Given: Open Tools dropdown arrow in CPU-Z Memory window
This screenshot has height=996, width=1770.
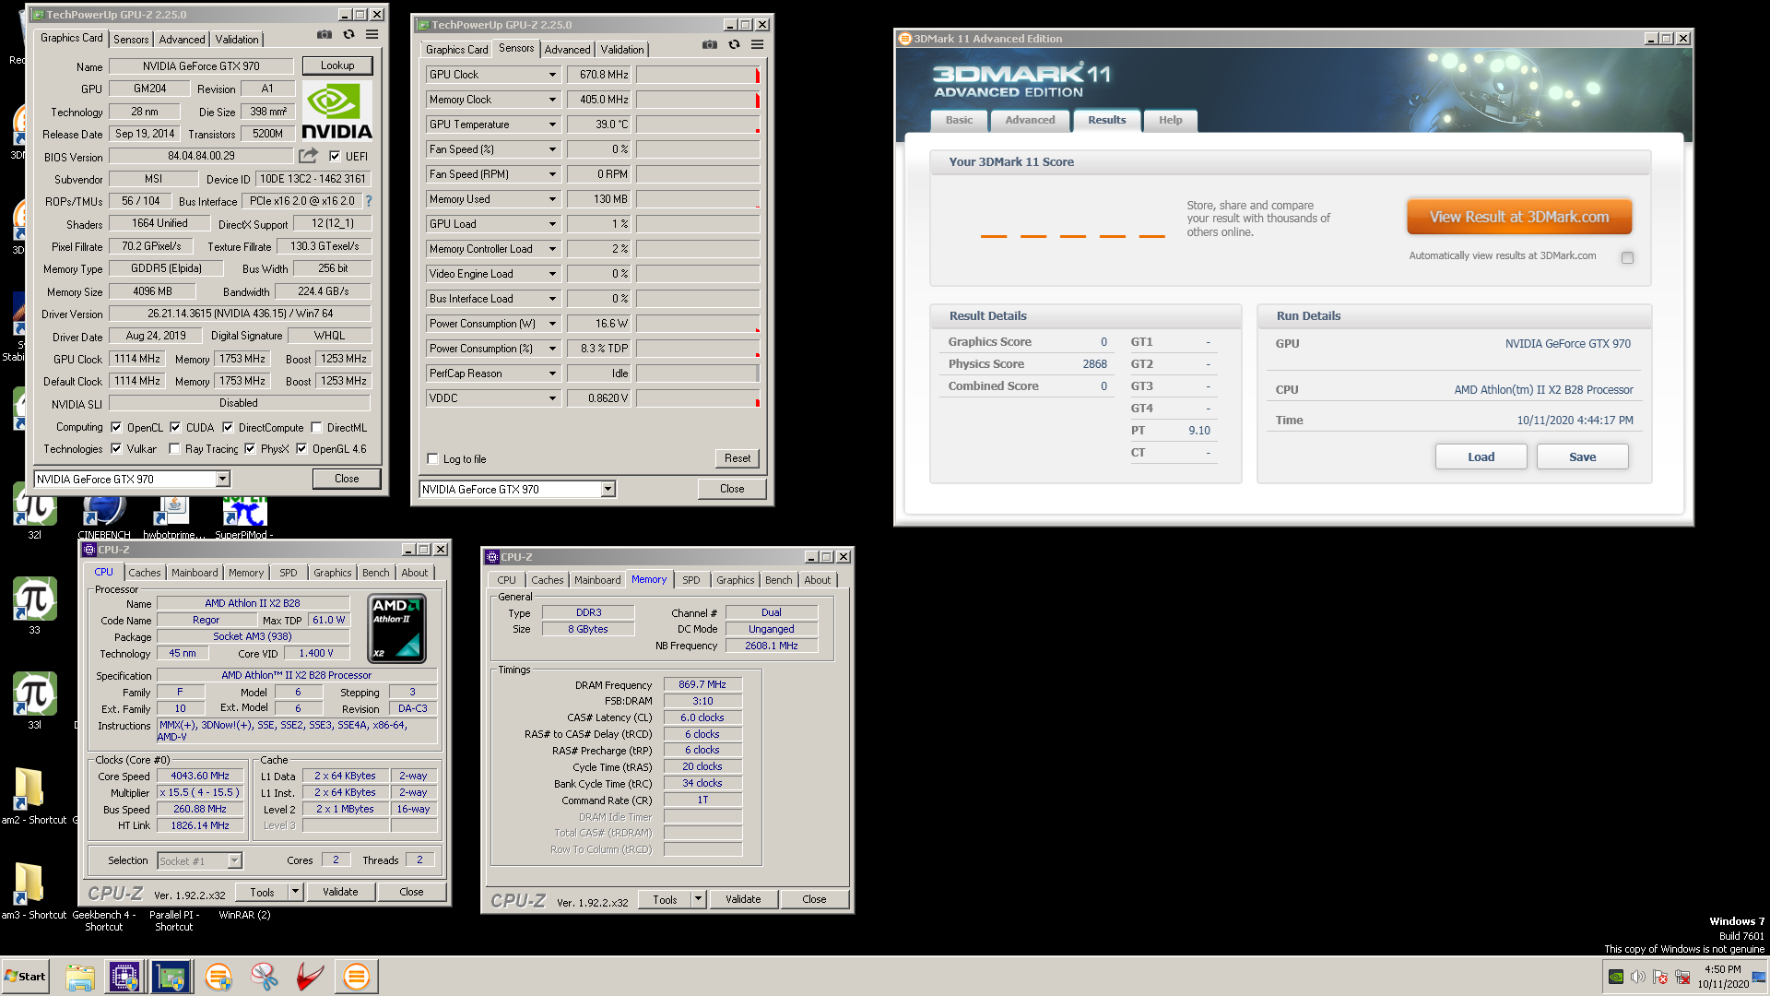Looking at the screenshot, I should pos(698,899).
